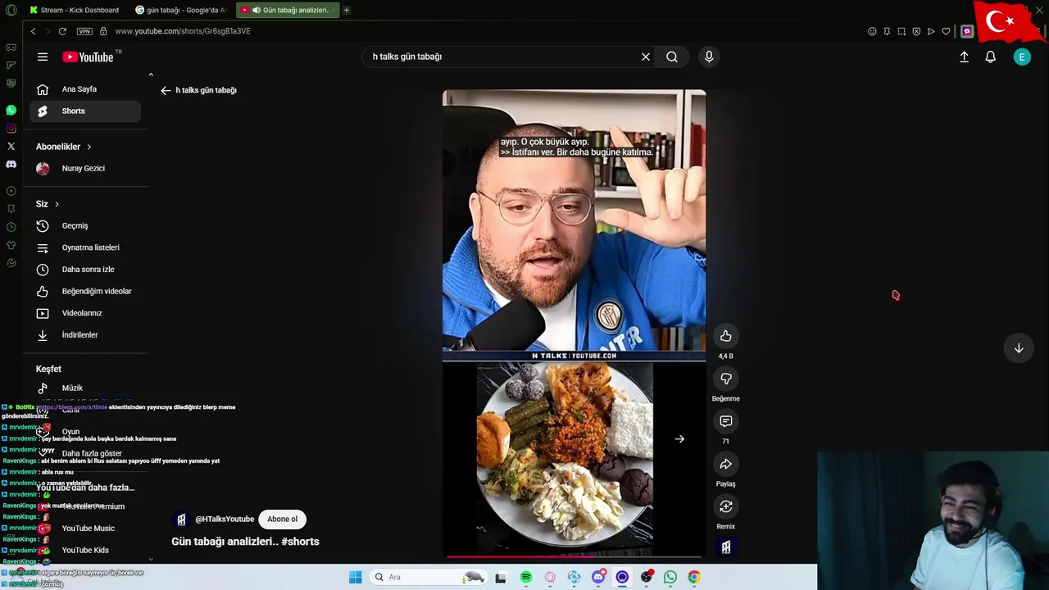
Task: Open OBS Studio from the taskbar
Action: click(x=647, y=577)
